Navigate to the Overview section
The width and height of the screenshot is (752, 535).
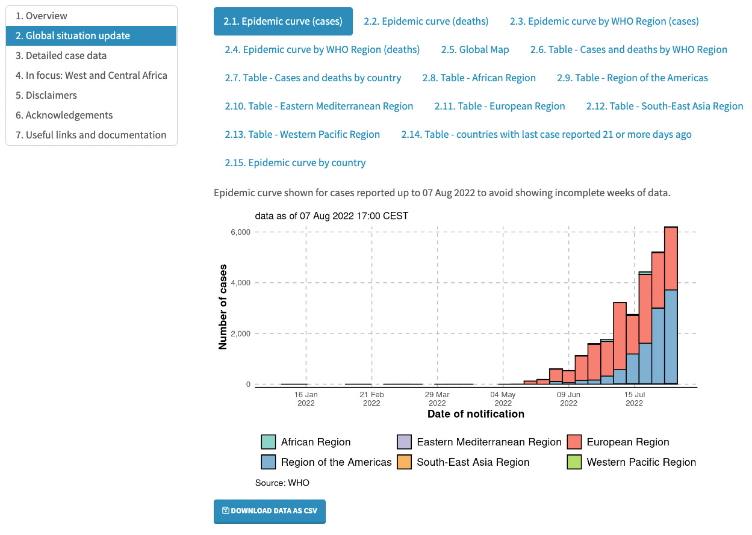[x=41, y=16]
